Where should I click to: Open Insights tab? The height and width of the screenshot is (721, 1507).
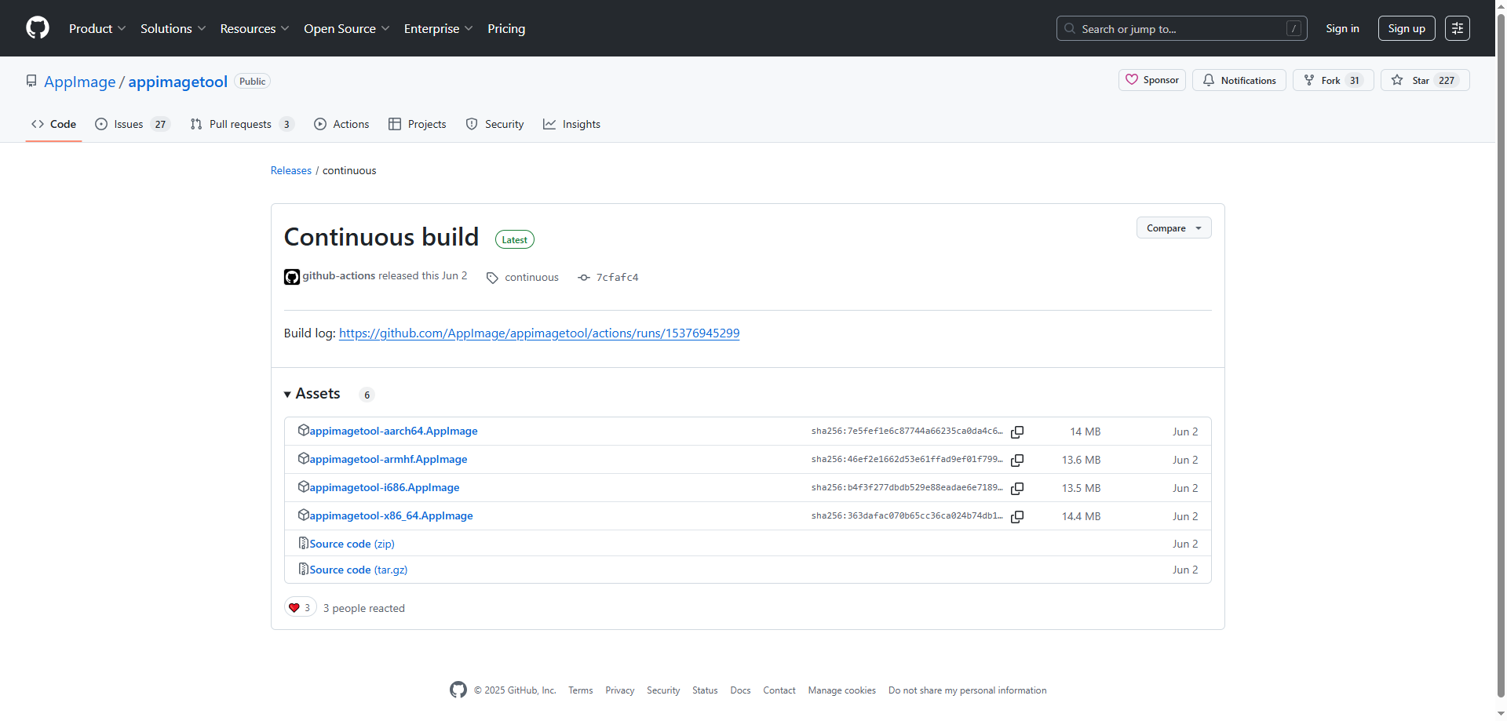coord(571,124)
